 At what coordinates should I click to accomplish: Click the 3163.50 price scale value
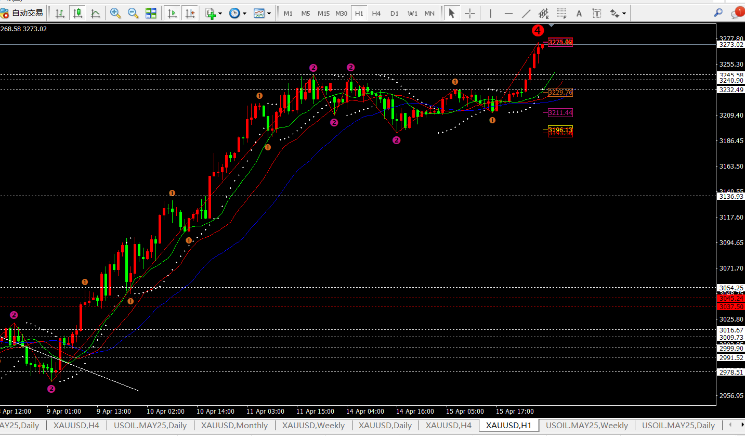tap(730, 166)
